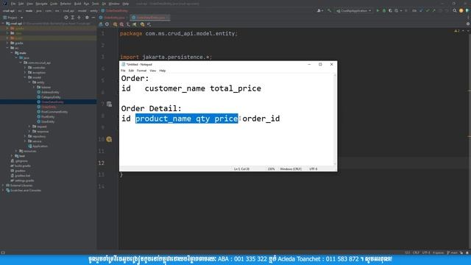The width and height of the screenshot is (471, 265).
Task: Start debugging with the bug icon
Action: coord(384,10)
